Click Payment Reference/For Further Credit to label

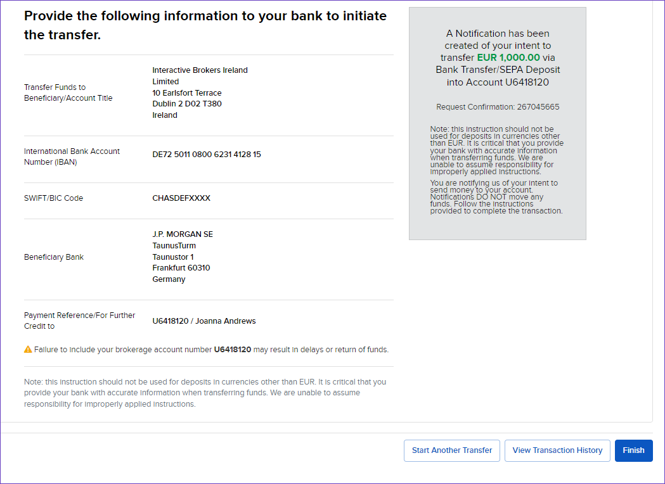pos(79,321)
